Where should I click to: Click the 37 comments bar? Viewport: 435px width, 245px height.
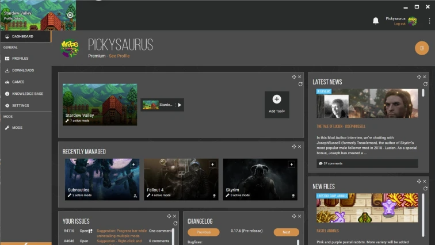point(367,163)
